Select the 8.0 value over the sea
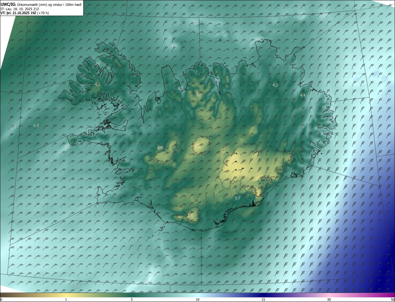The height and width of the screenshot is (302, 395). tap(174, 45)
